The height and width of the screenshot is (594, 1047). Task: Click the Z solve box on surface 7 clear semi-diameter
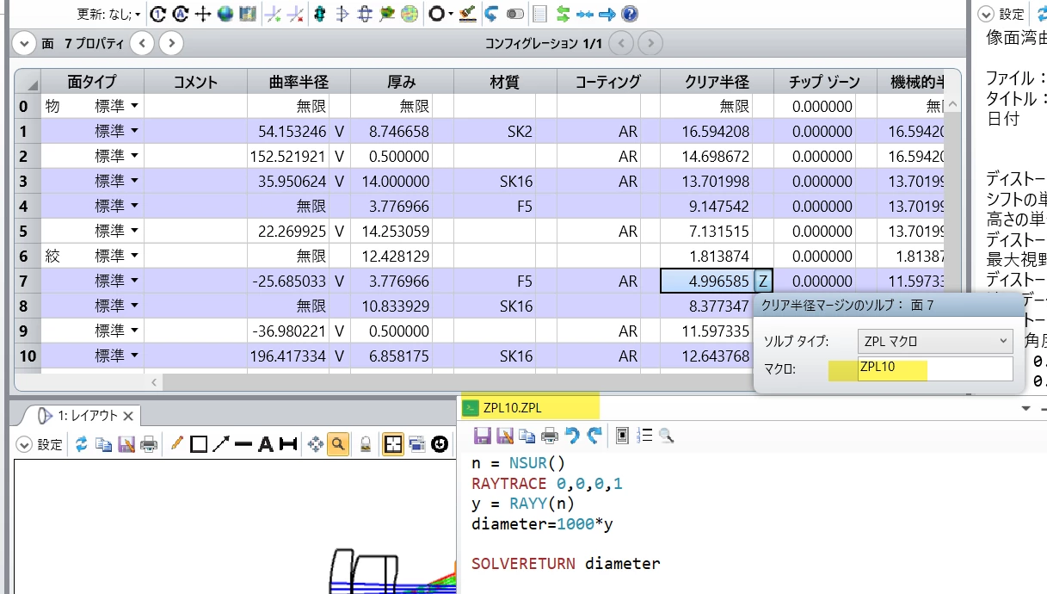coord(763,281)
